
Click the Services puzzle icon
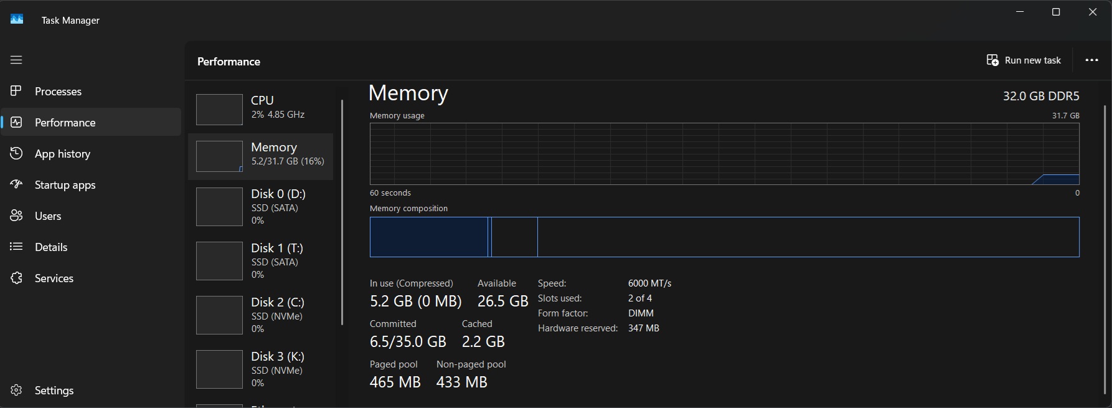16,278
